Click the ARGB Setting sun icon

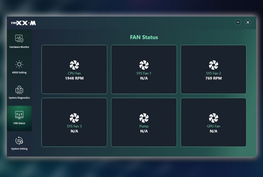tap(19, 64)
